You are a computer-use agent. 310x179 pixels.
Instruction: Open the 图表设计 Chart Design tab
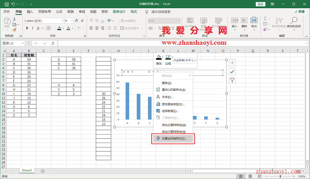[119, 12]
